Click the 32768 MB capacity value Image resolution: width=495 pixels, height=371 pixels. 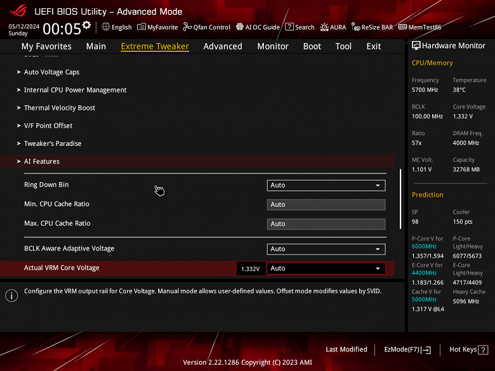466,169
